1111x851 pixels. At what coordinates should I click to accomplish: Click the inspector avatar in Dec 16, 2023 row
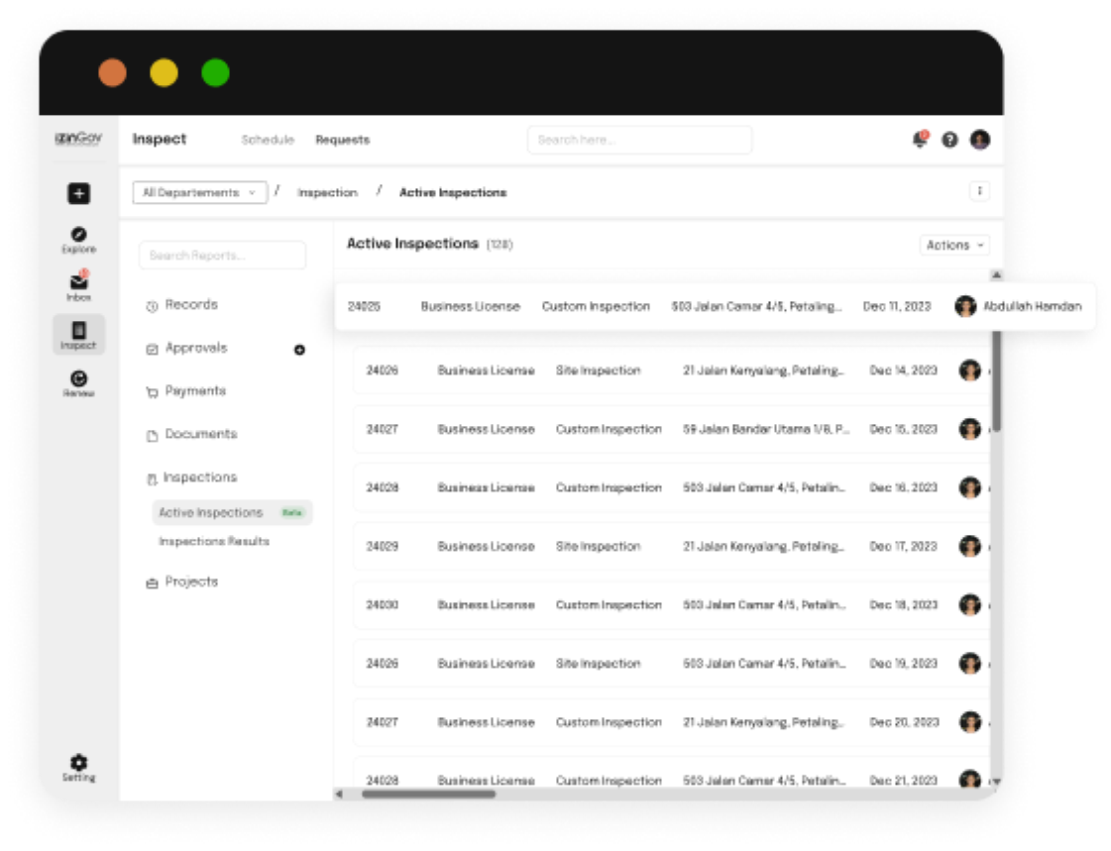[x=969, y=487]
